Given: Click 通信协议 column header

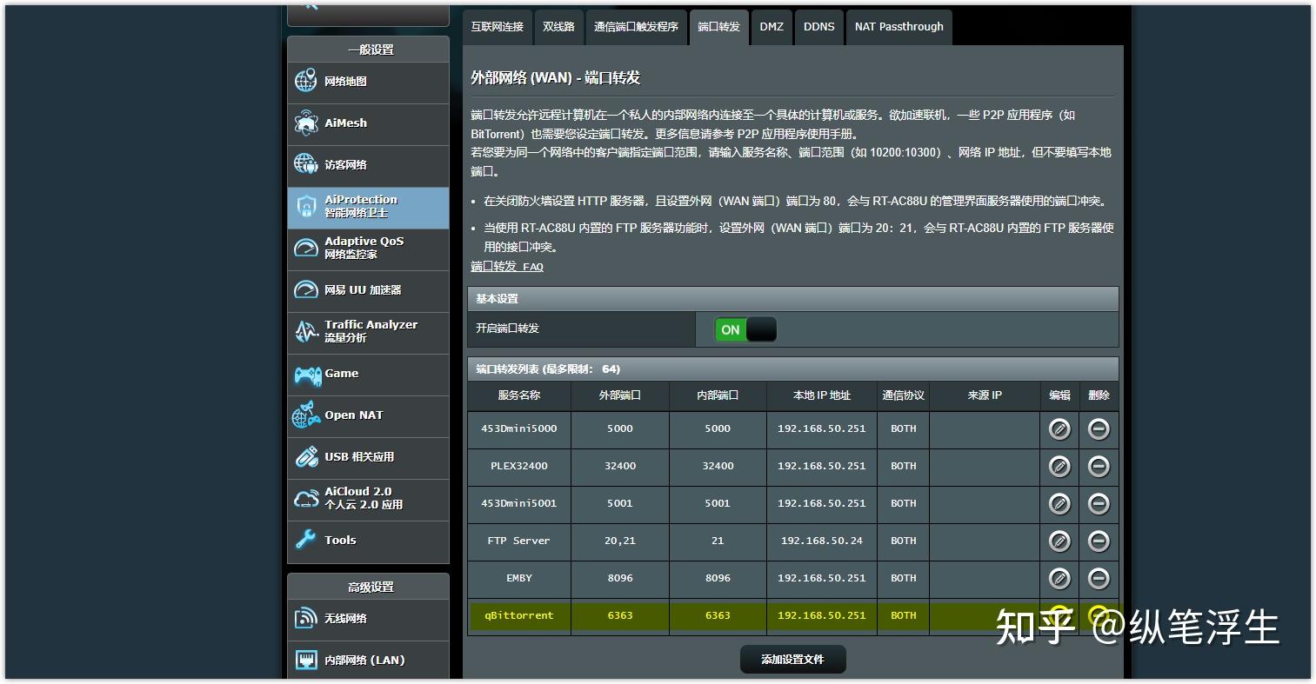Looking at the screenshot, I should click(904, 395).
